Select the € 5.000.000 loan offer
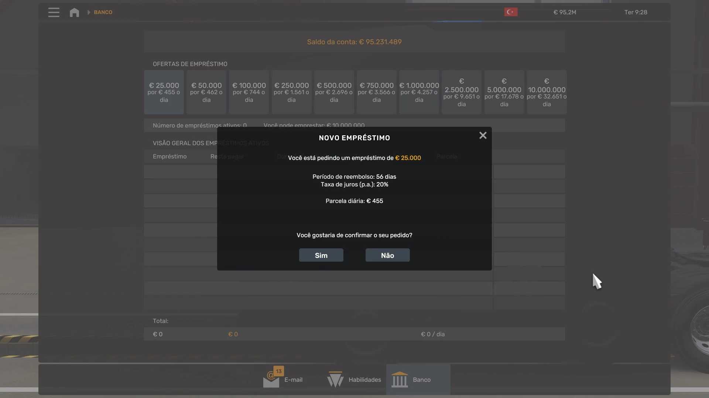 click(x=504, y=92)
